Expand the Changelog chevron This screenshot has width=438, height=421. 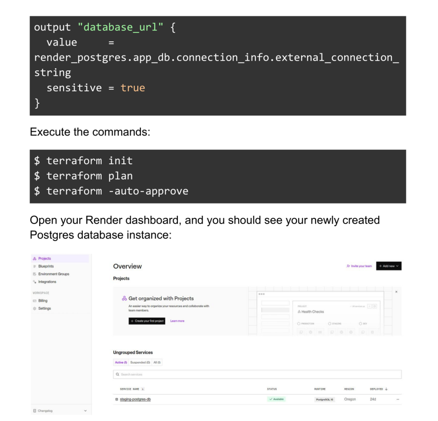pos(85,411)
